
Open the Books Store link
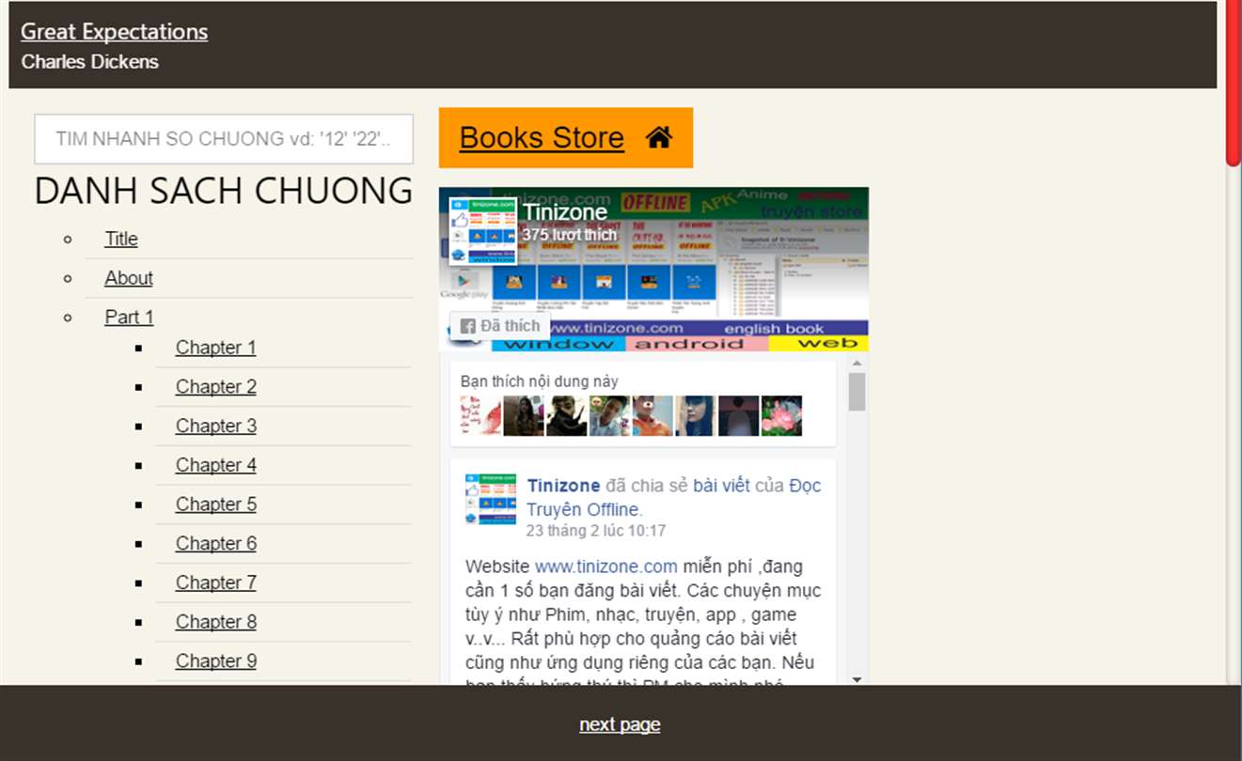click(x=542, y=138)
